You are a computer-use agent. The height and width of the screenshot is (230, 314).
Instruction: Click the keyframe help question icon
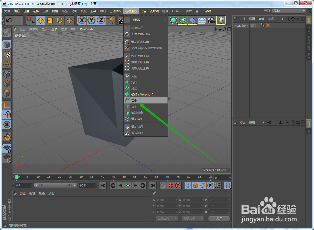(178, 186)
